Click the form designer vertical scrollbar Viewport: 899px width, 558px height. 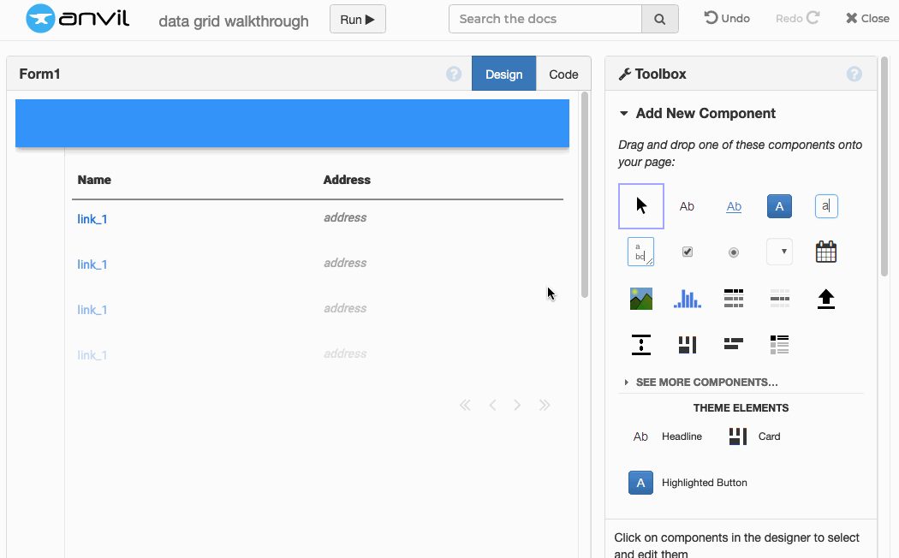(585, 195)
